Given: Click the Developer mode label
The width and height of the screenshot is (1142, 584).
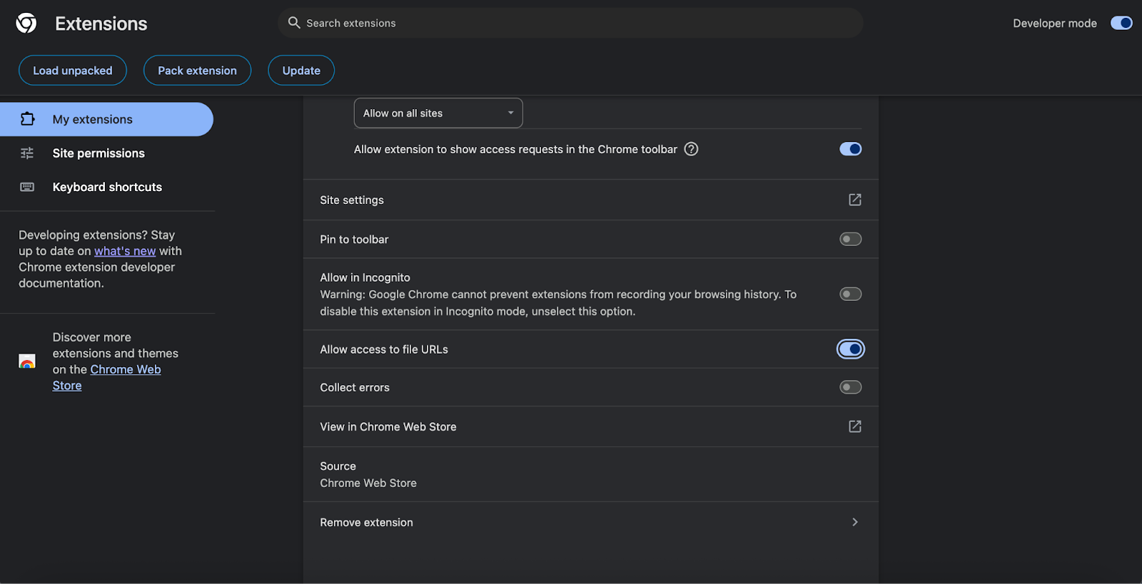Looking at the screenshot, I should click(x=1055, y=24).
